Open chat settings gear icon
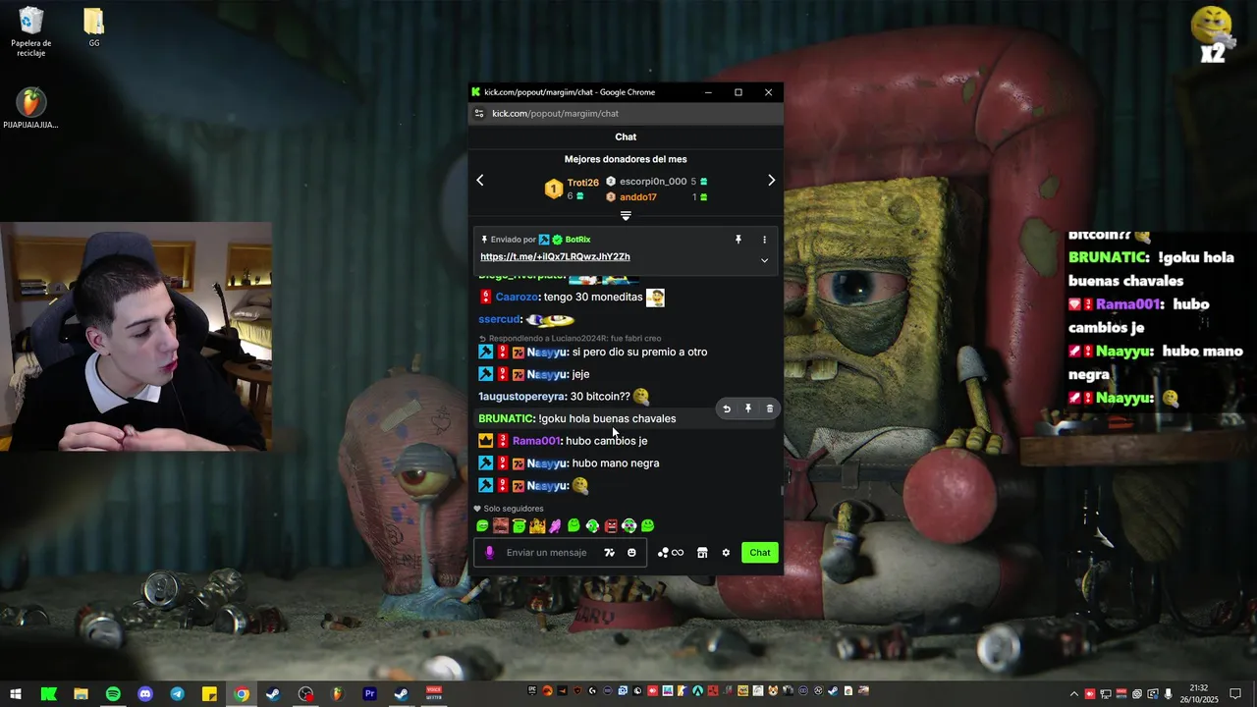1257x707 pixels. pyautogui.click(x=726, y=553)
